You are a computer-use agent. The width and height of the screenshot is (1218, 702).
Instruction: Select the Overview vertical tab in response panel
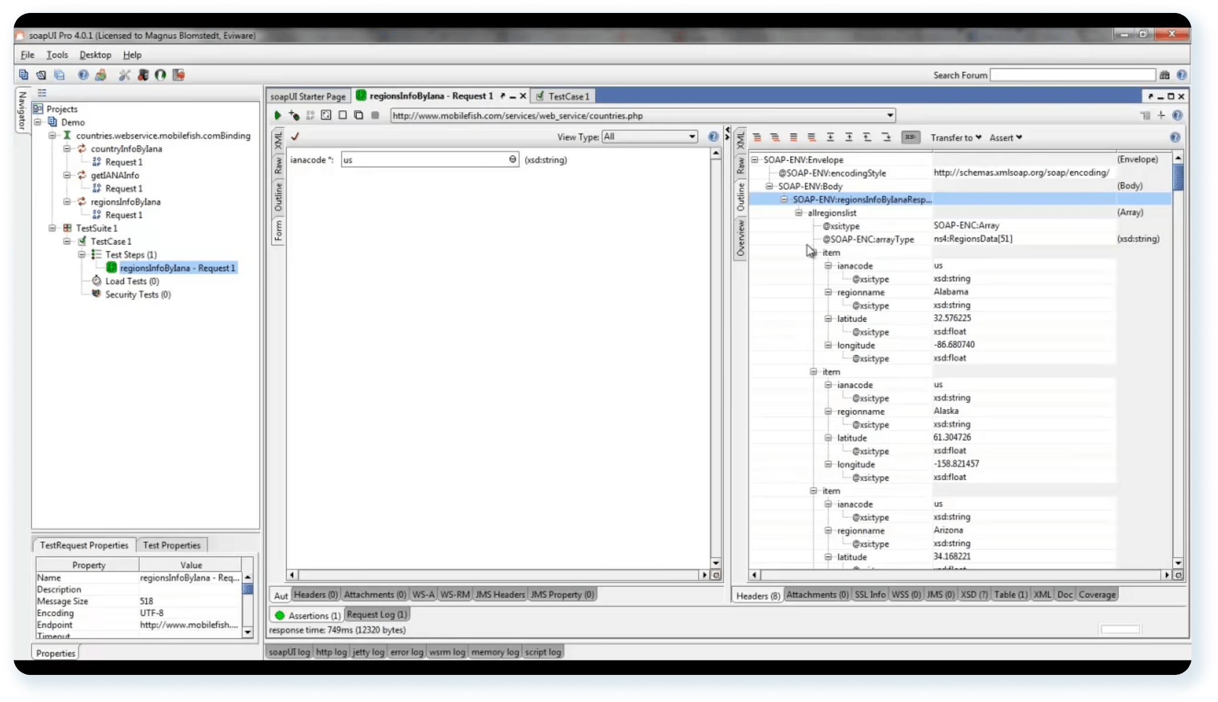[x=740, y=238]
